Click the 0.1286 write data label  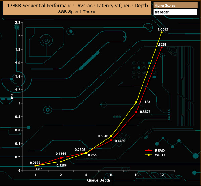coord(62,166)
